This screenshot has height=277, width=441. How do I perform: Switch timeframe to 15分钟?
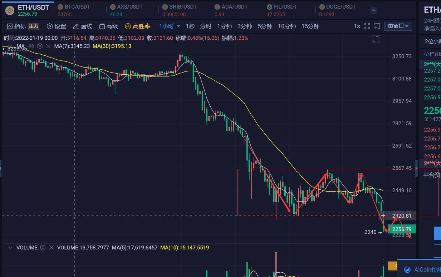coord(310,26)
